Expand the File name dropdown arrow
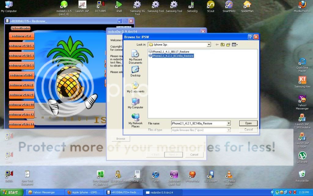Image resolution: width=313 pixels, height=196 pixels. click(x=229, y=123)
